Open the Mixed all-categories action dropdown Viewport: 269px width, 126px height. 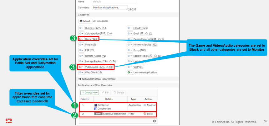(x=86, y=21)
